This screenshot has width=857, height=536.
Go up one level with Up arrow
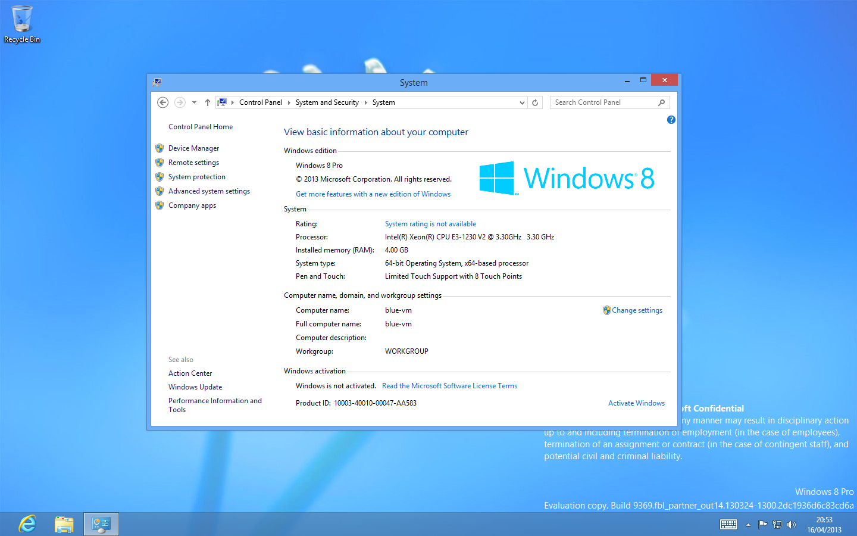[x=207, y=102]
